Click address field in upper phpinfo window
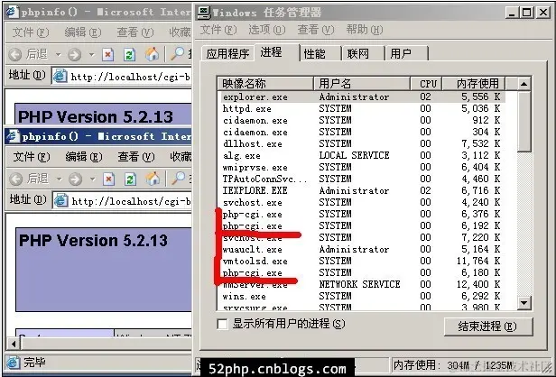 pos(122,77)
